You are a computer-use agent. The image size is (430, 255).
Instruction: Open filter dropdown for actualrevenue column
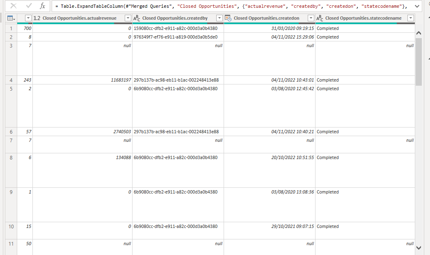128,18
